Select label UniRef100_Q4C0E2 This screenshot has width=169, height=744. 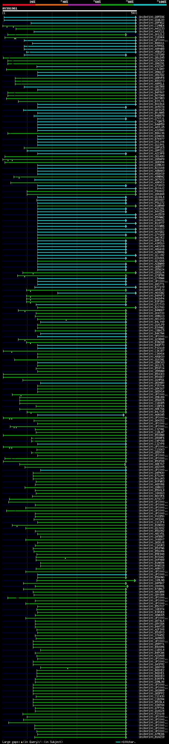[152, 238]
